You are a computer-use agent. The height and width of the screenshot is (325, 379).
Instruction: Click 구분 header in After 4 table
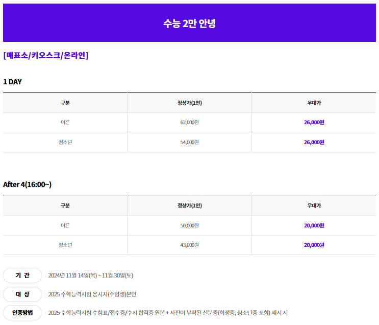point(65,205)
